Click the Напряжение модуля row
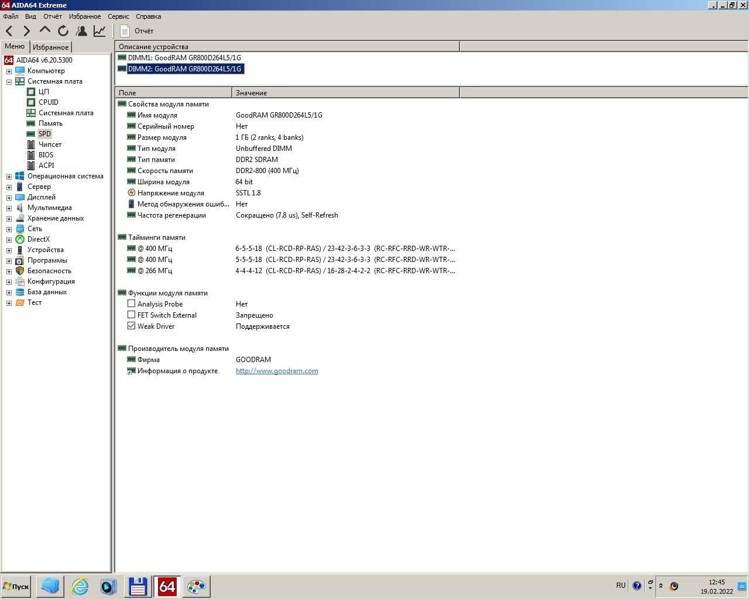This screenshot has height=599, width=749. pos(287,193)
